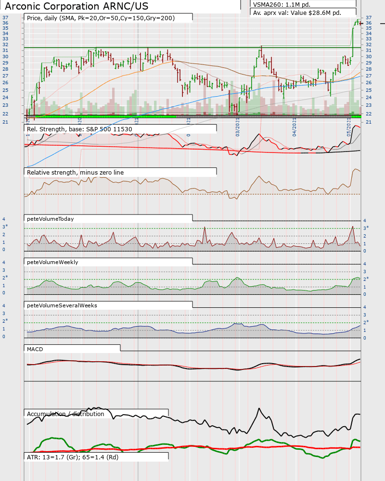Image resolution: width=385 pixels, height=481 pixels.
Task: Click the peteVolumeWeekly panel label
Action: (x=52, y=262)
